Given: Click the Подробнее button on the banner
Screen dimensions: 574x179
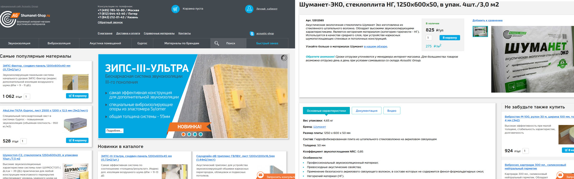Looking at the screenshot, I should (114, 131).
